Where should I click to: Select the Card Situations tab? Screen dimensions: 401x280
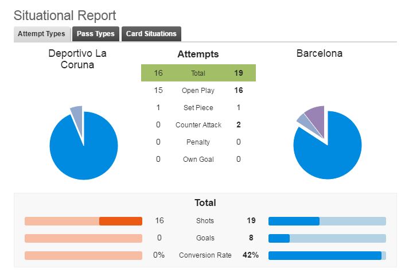coord(151,34)
